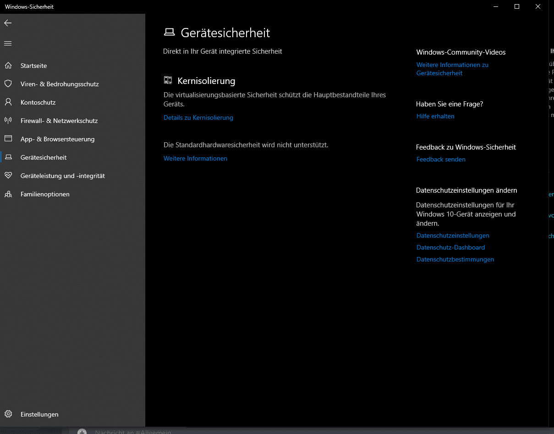Viewport: 554px width, 434px height.
Task: Click the heart icon for Geräteleistung und -integrität
Action: pos(8,176)
